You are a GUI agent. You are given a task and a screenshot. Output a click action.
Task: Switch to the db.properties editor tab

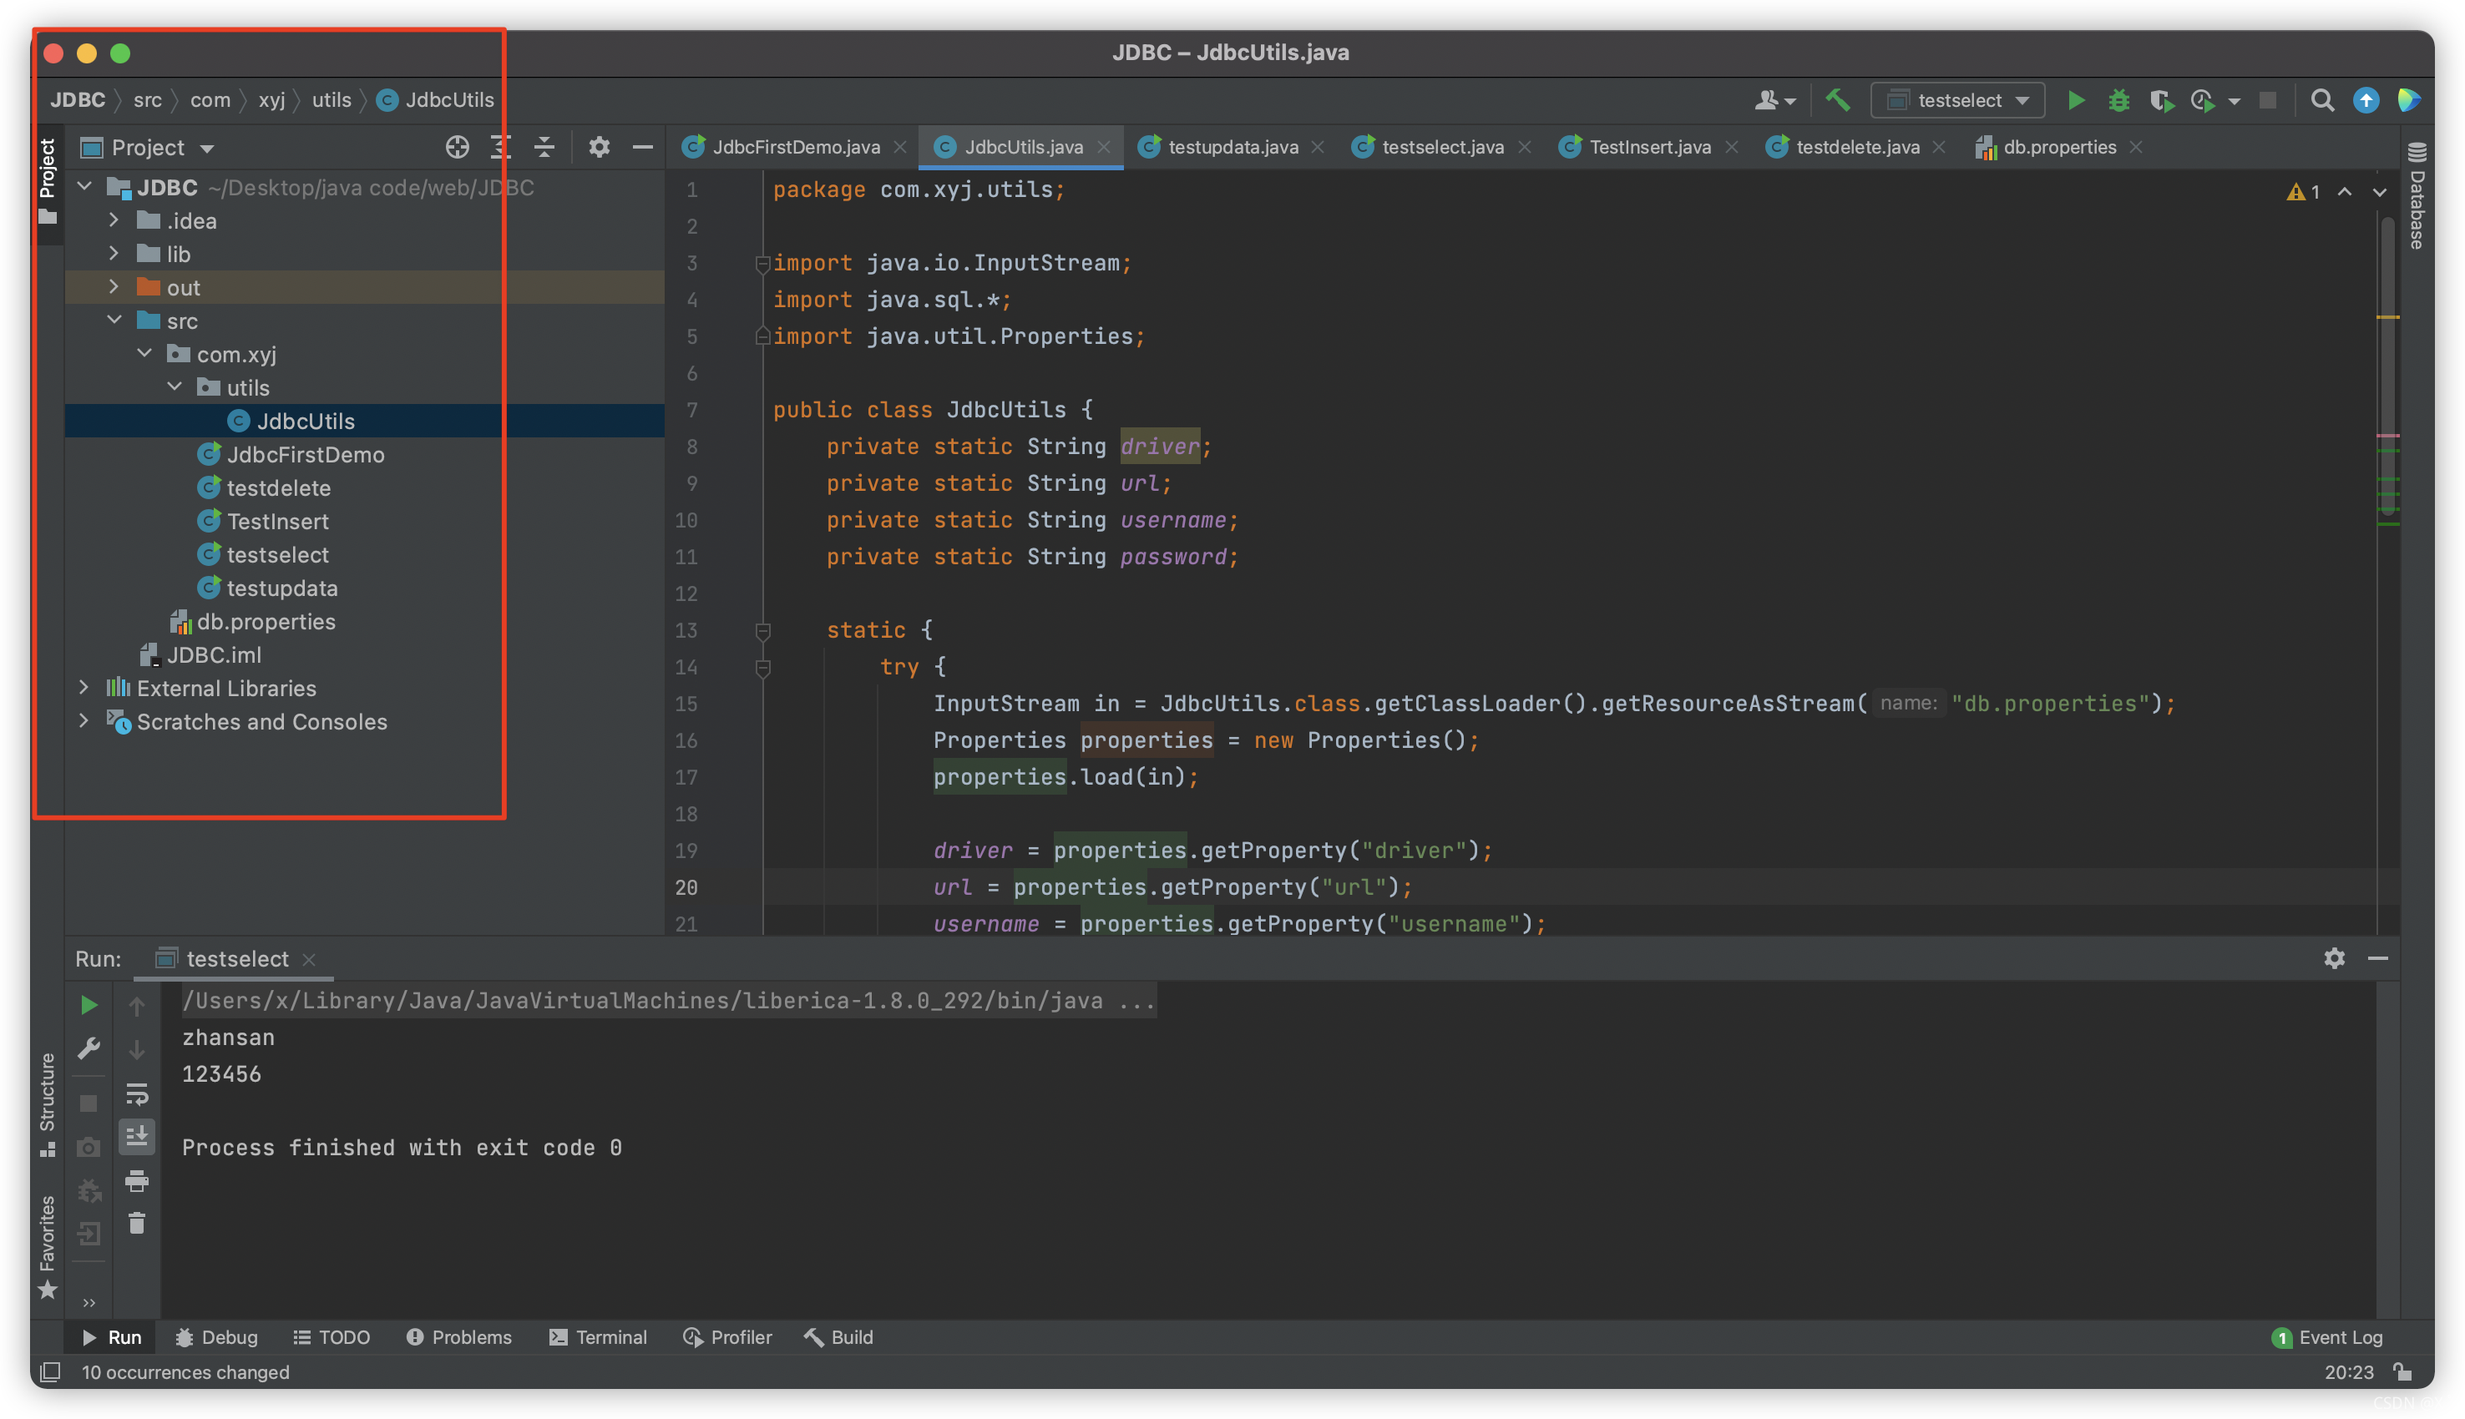click(x=2058, y=147)
